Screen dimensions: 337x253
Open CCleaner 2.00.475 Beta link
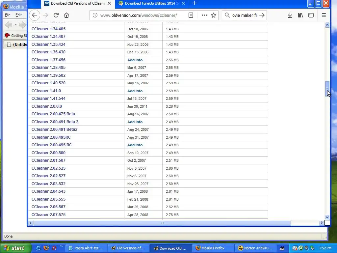tap(53, 114)
